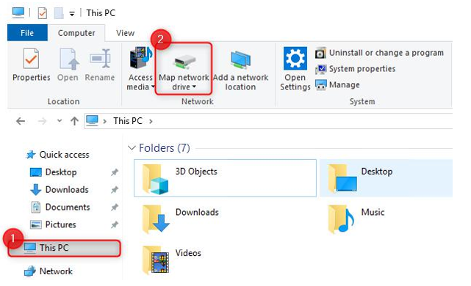Open System properties

pos(356,69)
